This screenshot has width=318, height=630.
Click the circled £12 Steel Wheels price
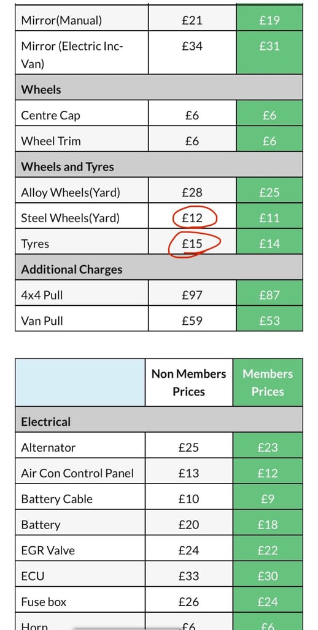[192, 218]
